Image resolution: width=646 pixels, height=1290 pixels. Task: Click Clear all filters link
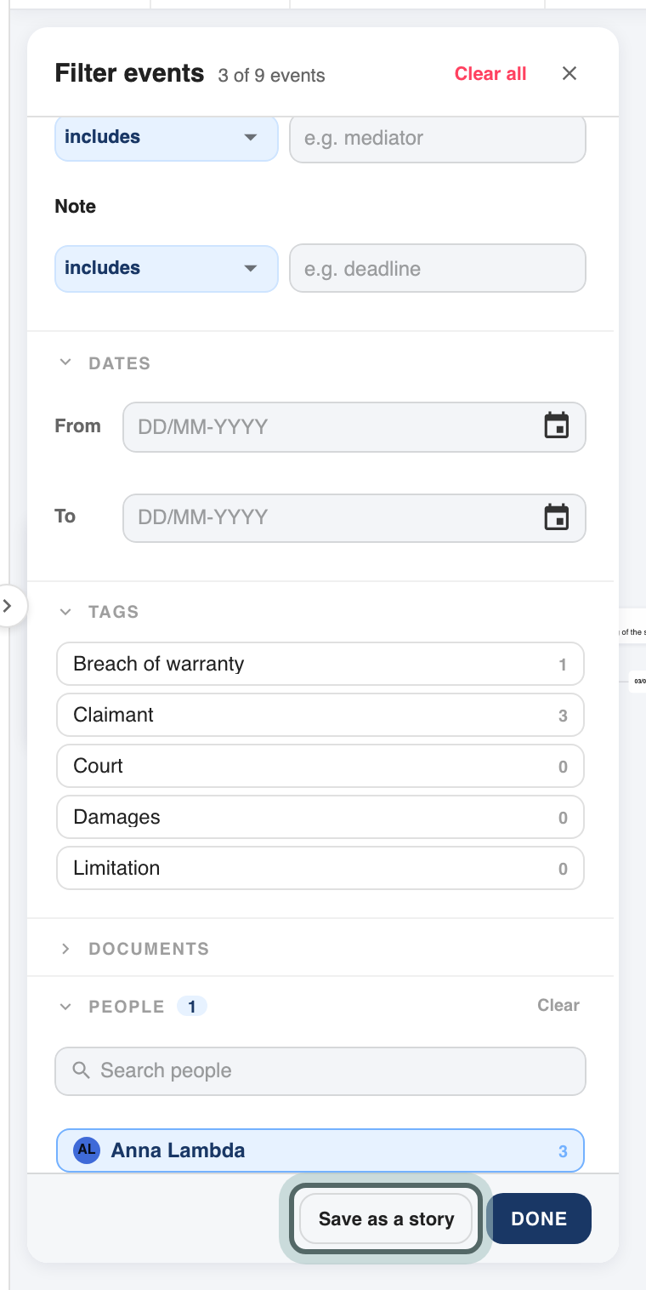coord(490,74)
